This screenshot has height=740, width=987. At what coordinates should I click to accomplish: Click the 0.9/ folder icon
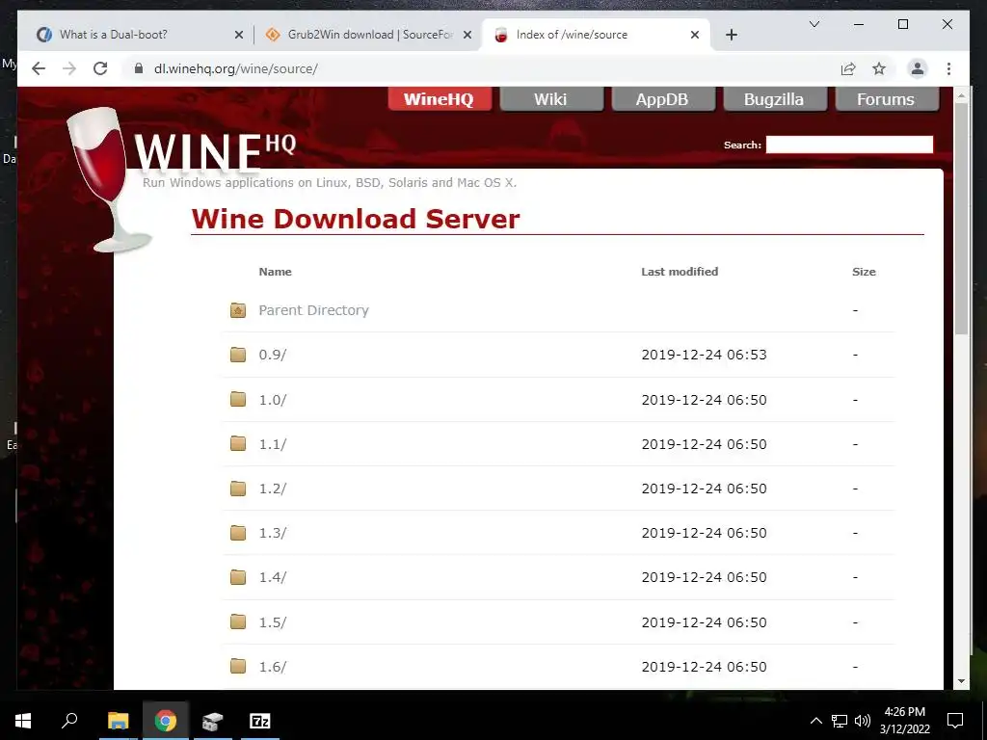238,355
